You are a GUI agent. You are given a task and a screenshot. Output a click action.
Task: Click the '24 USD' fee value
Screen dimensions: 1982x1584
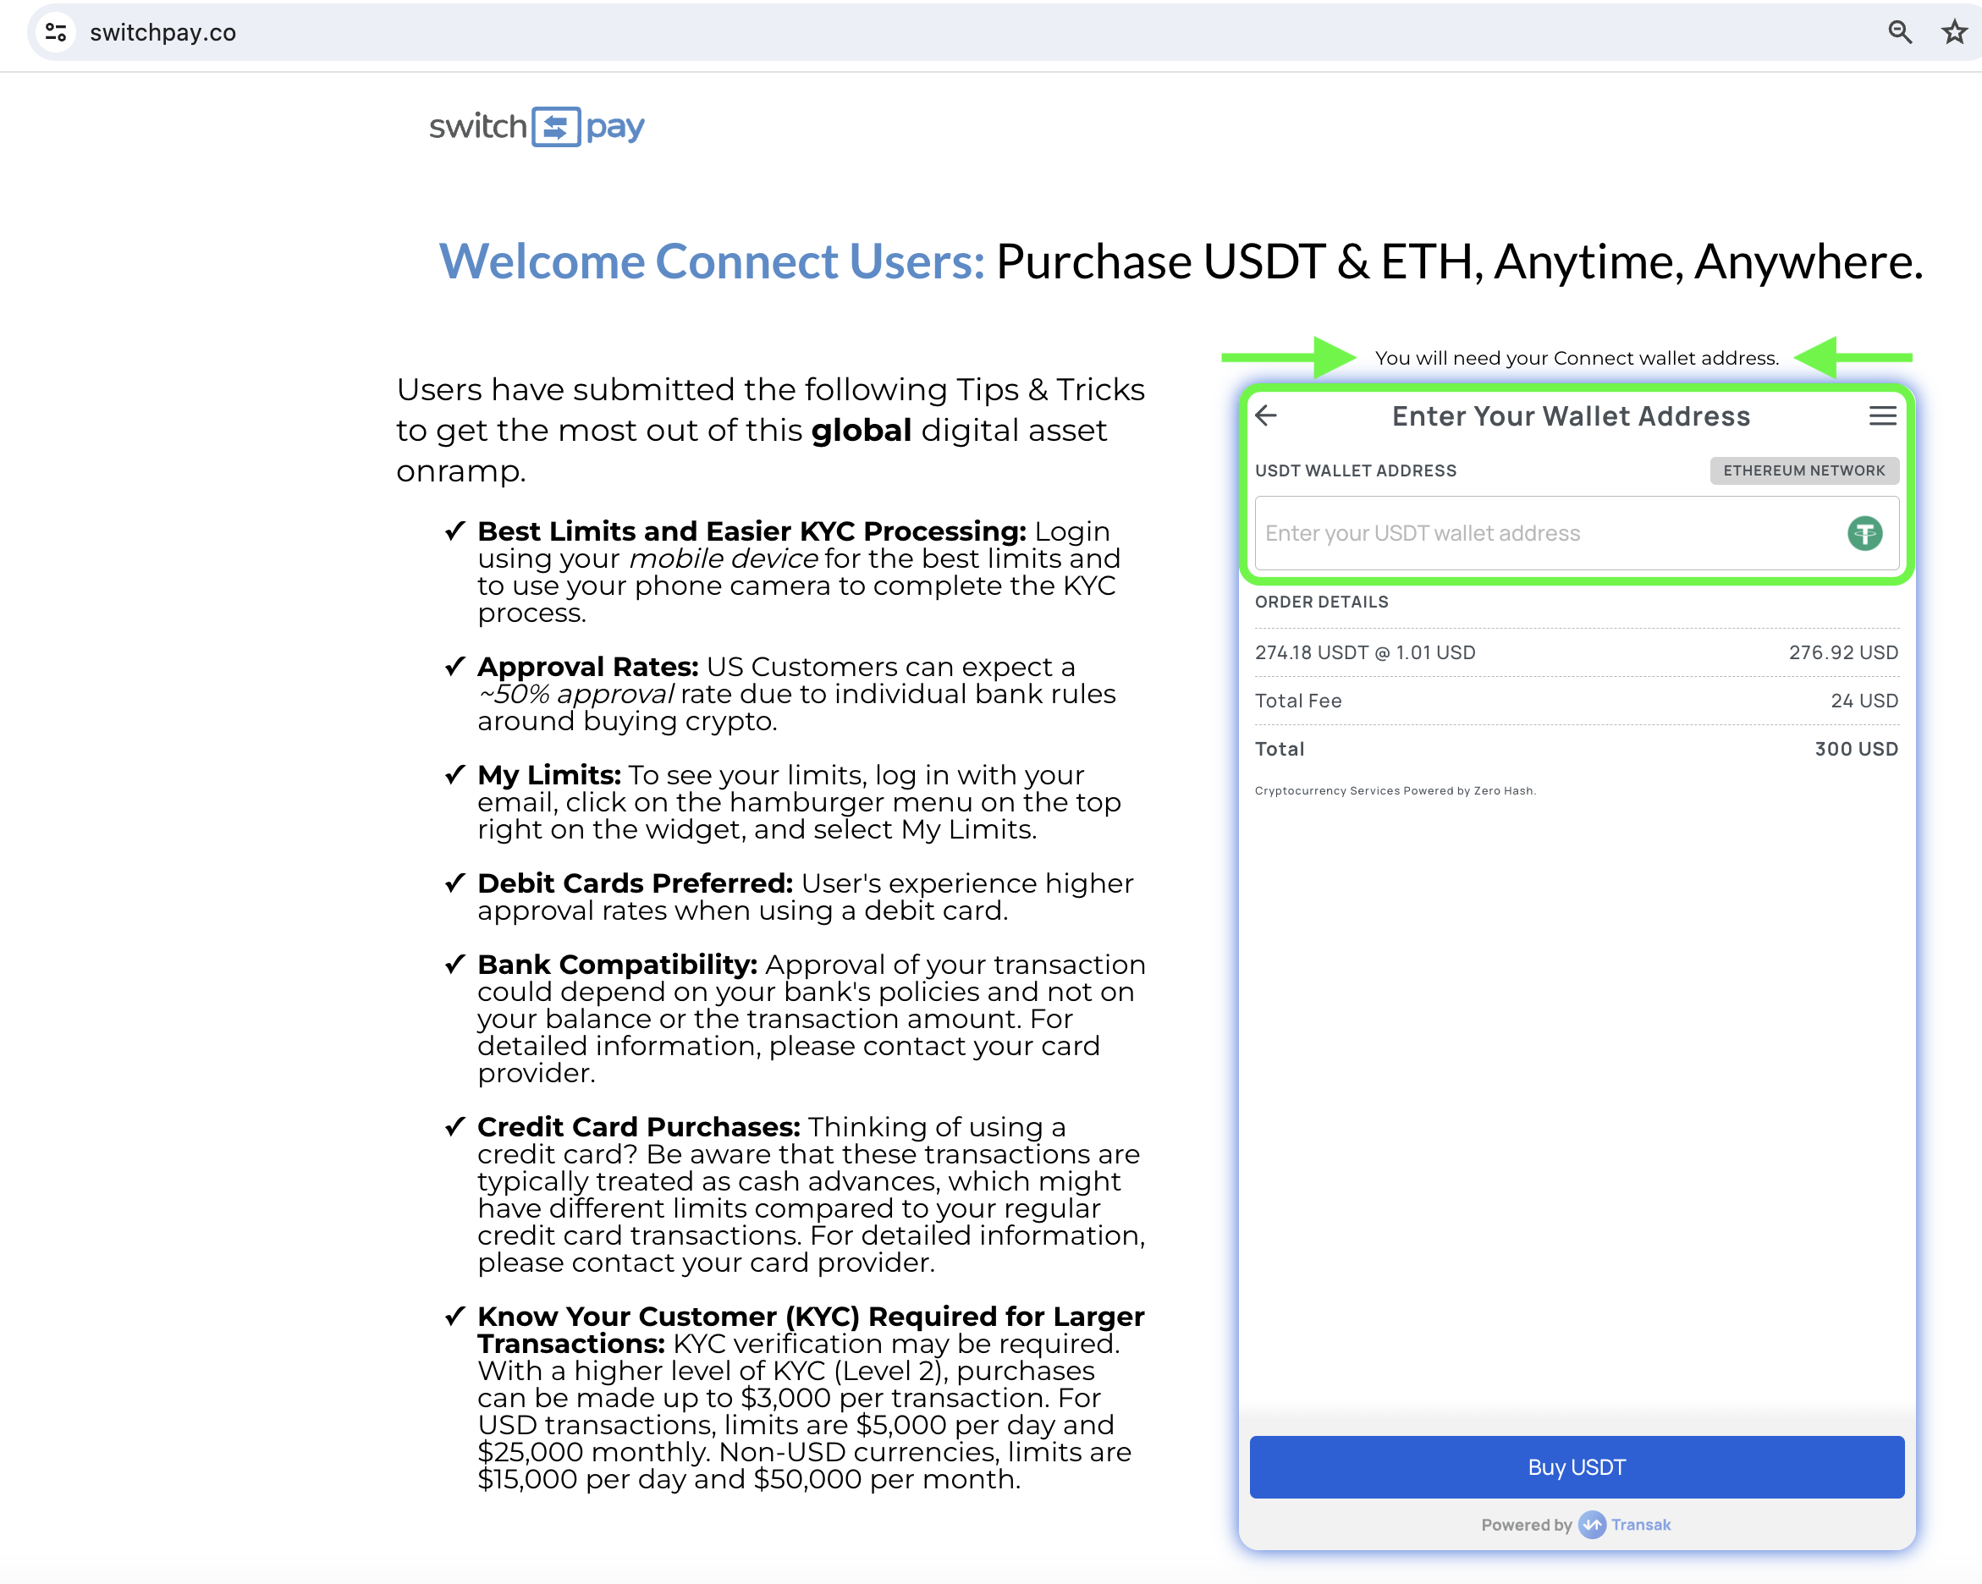(x=1864, y=701)
